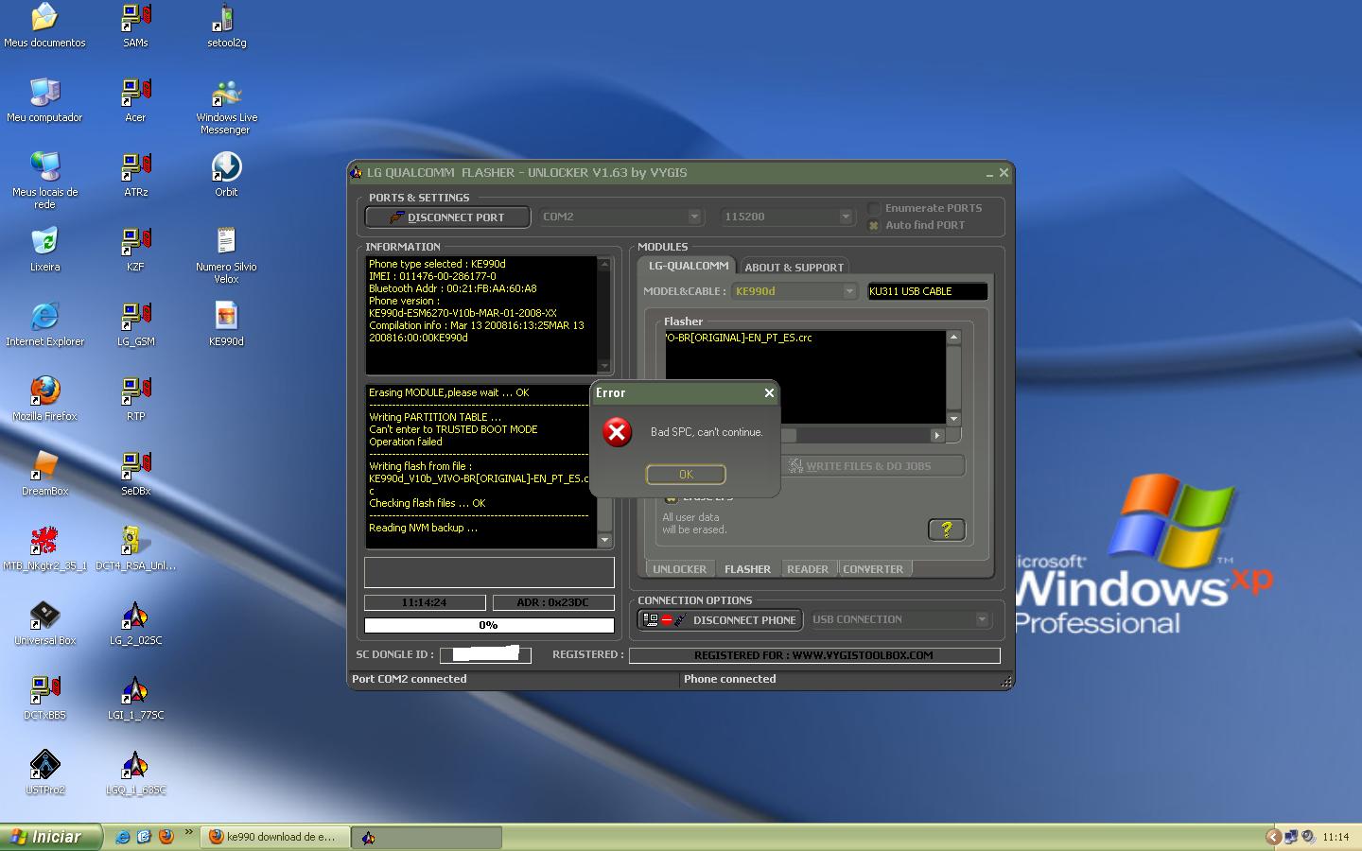Launch Mozilla Firefox desktop shortcut
1362x851 pixels.
(x=44, y=399)
